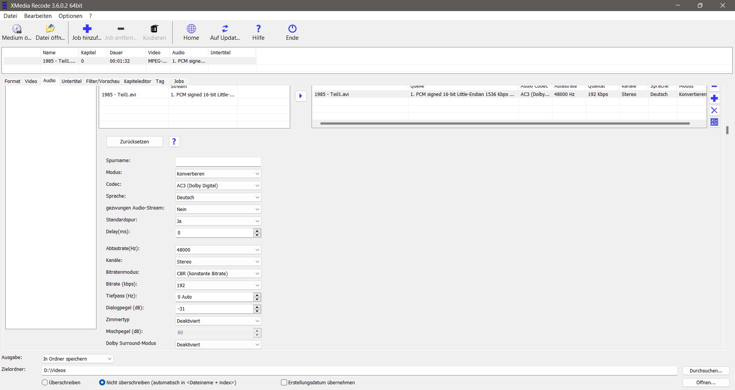Open the Codec dropdown showing AC3
The height and width of the screenshot is (390, 735).
pyautogui.click(x=218, y=185)
